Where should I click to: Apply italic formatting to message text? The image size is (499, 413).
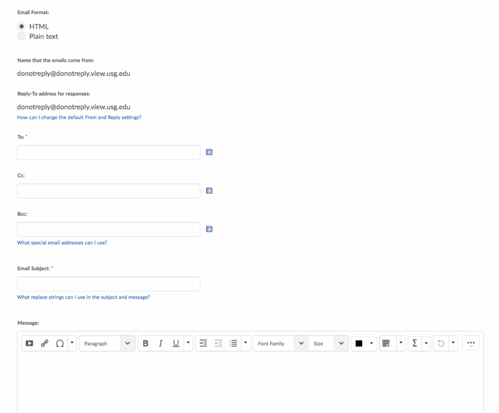160,343
